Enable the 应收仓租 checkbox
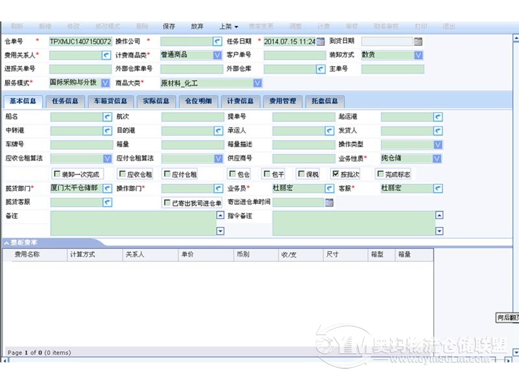 coord(122,174)
